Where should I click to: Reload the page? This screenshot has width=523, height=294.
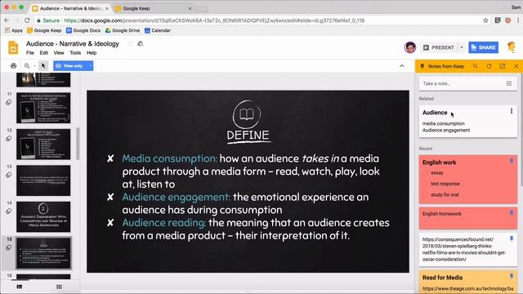pyautogui.click(x=27, y=20)
